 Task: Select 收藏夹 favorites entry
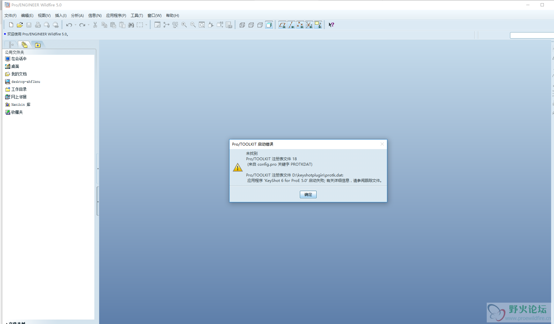tap(14, 112)
